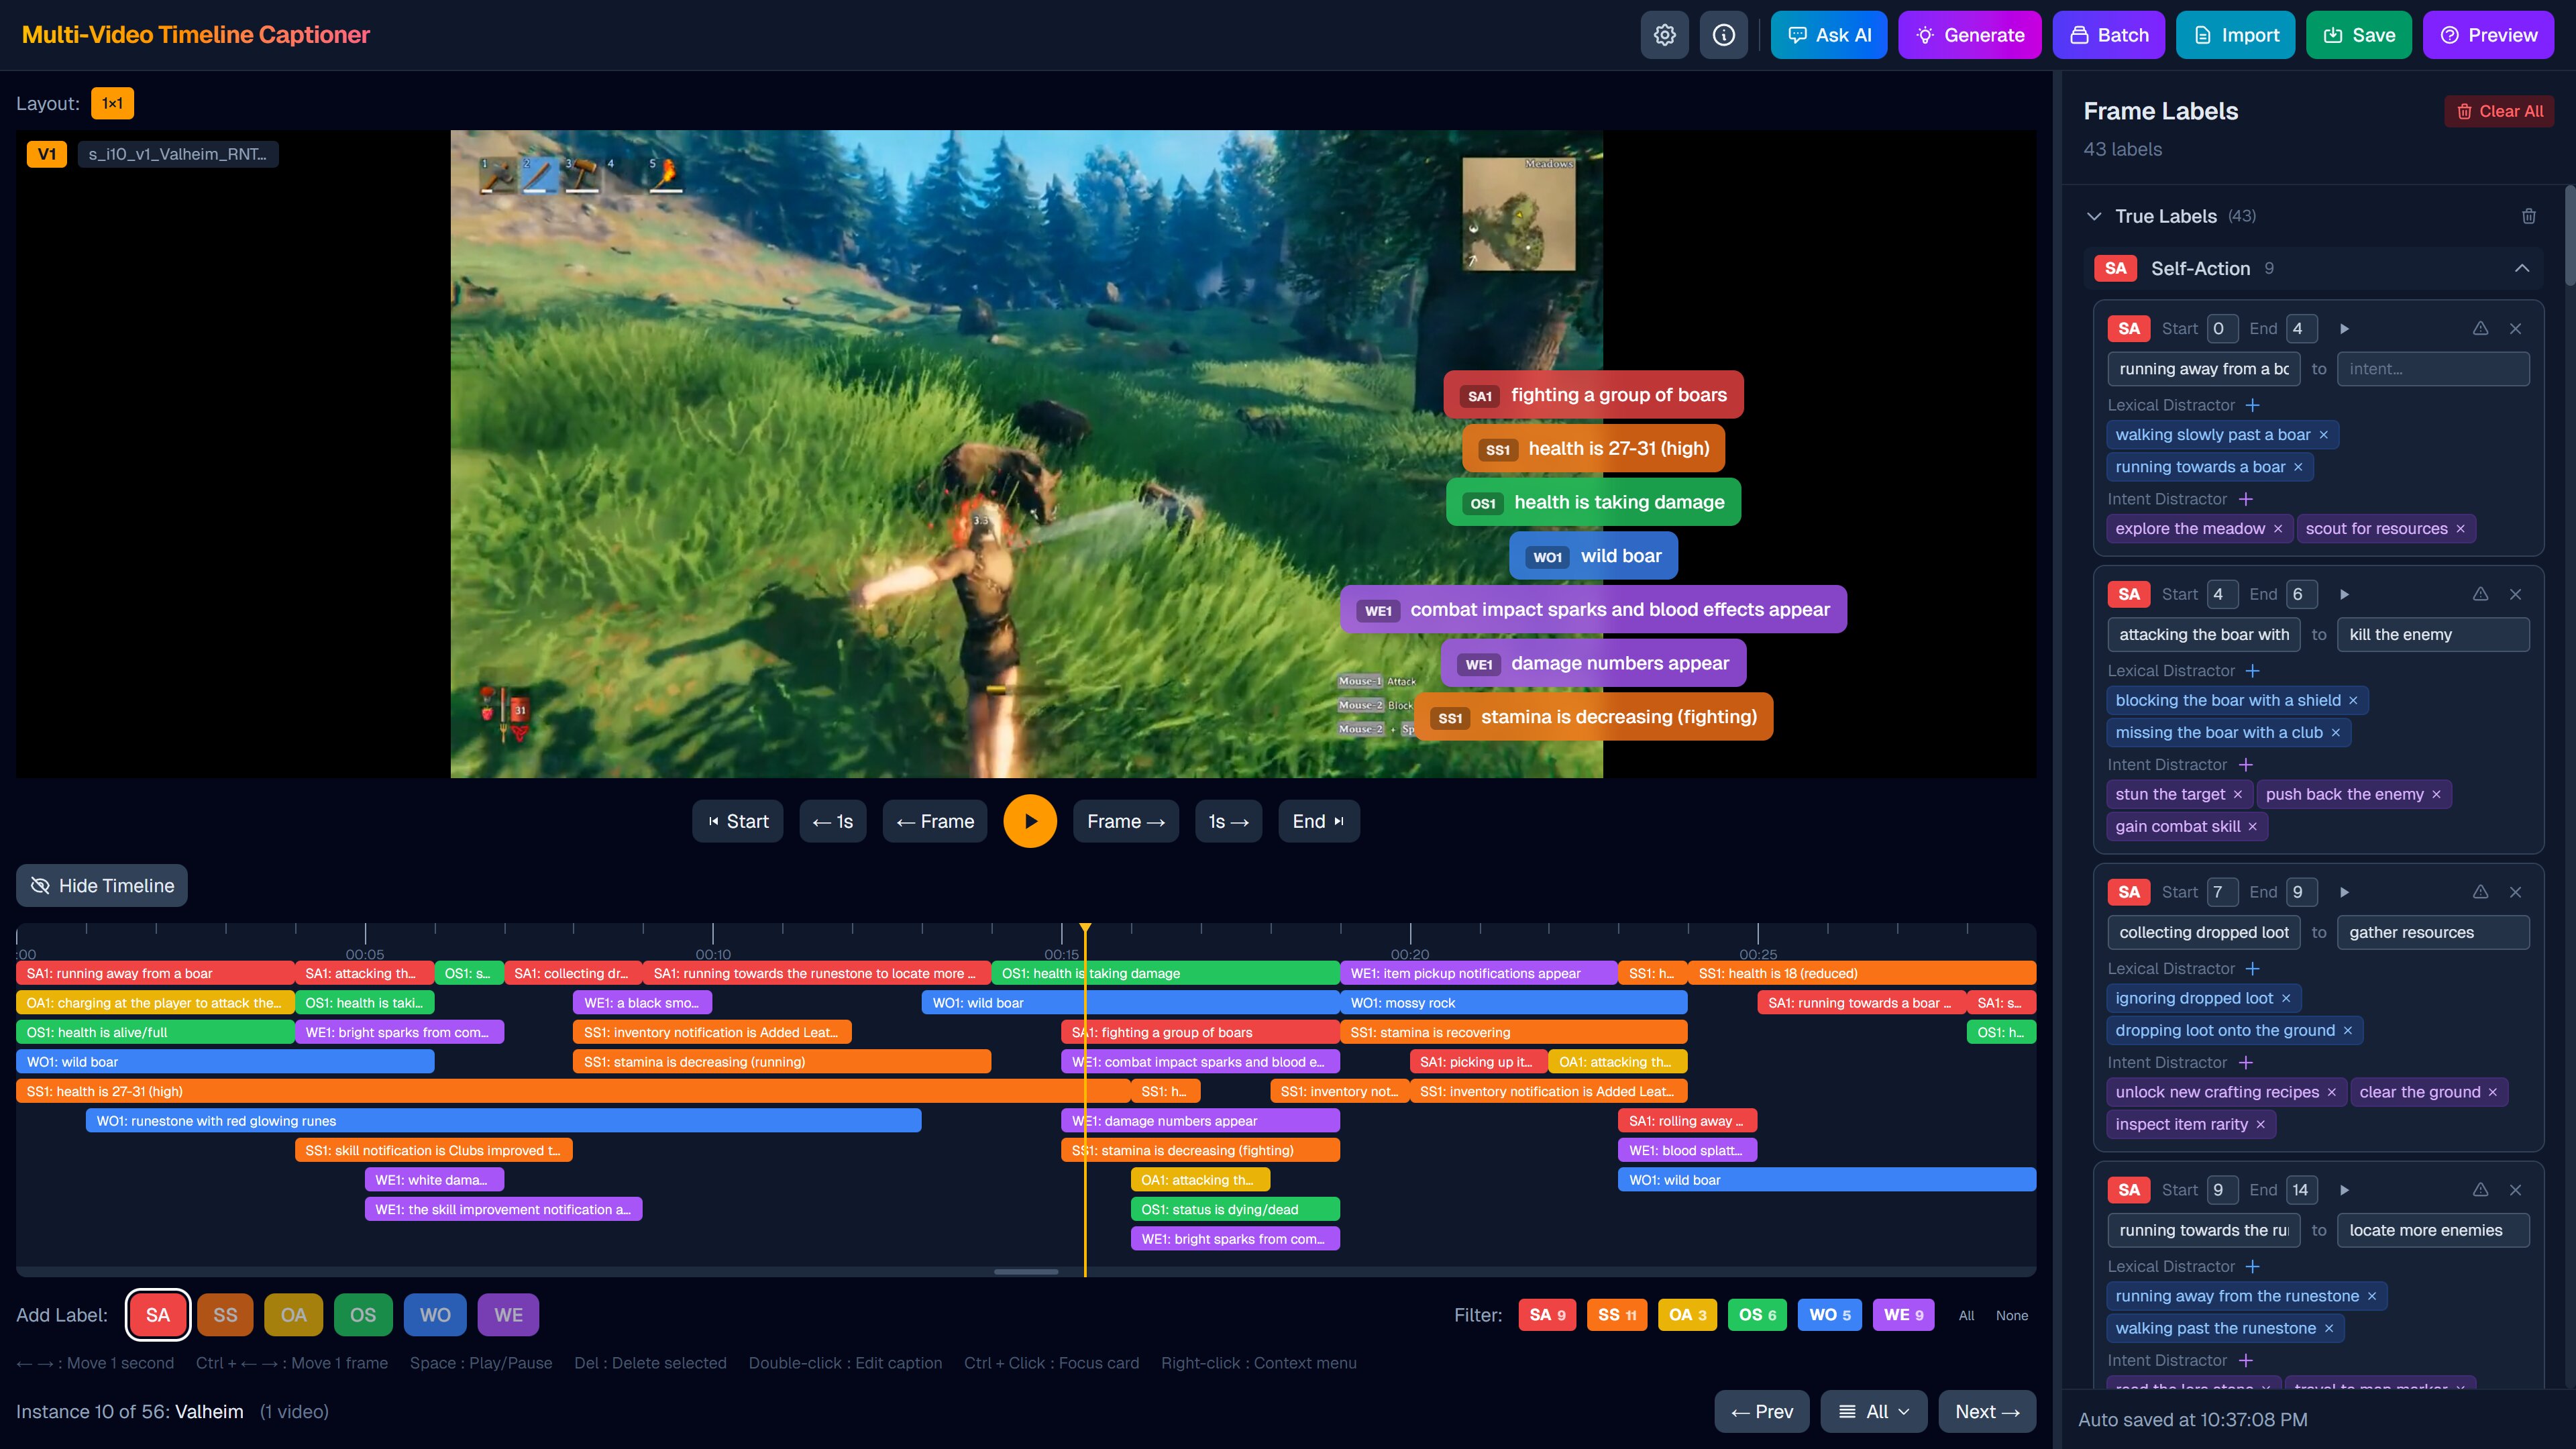2576x1449 pixels.
Task: Open the settings gear icon
Action: click(1664, 35)
